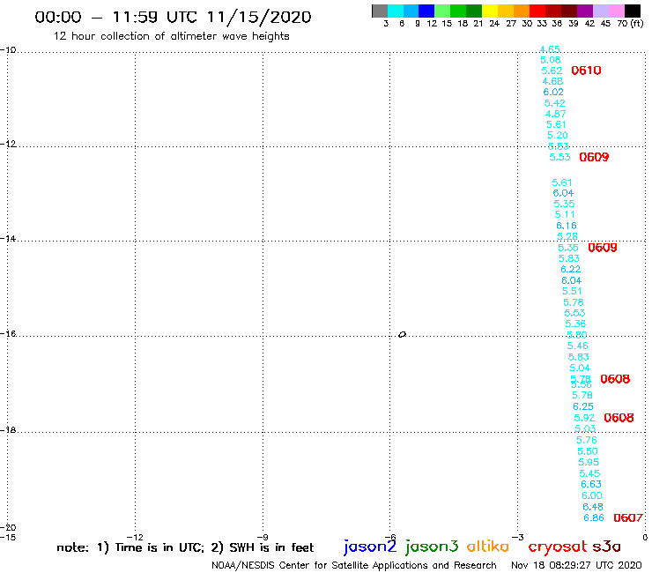Click the 70 (ft) scale label

pyautogui.click(x=630, y=24)
